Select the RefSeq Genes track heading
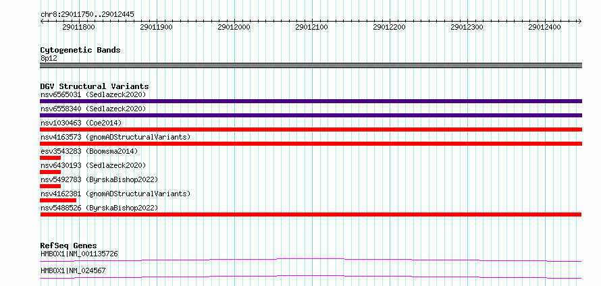601x286 pixels. [68, 246]
